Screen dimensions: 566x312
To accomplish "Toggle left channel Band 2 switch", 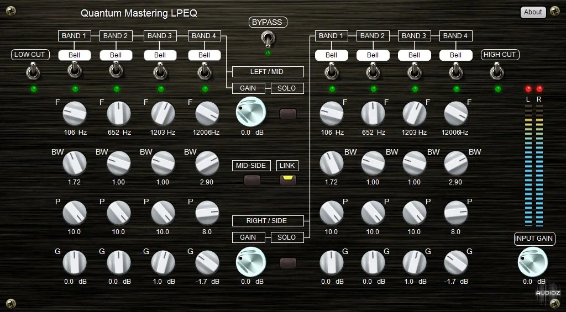I will (x=116, y=70).
